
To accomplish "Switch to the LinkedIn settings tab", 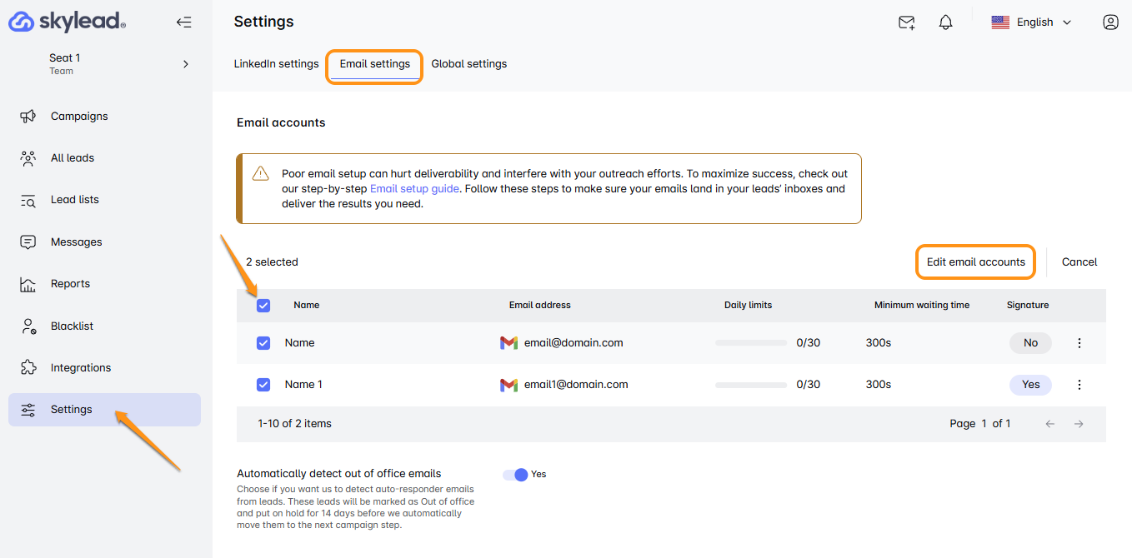I will click(x=276, y=64).
